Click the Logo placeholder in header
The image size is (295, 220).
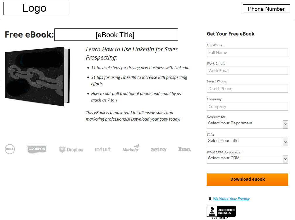point(37,8)
